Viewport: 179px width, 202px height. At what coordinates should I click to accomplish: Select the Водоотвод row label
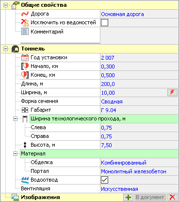tap(44, 180)
